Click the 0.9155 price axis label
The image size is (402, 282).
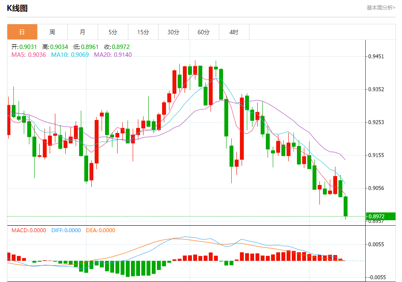click(376, 155)
